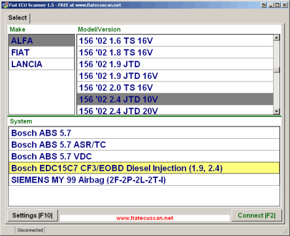The width and height of the screenshot is (290, 236).
Task: Click the Fiat ECU Scanner title bar icon
Action: [5, 5]
